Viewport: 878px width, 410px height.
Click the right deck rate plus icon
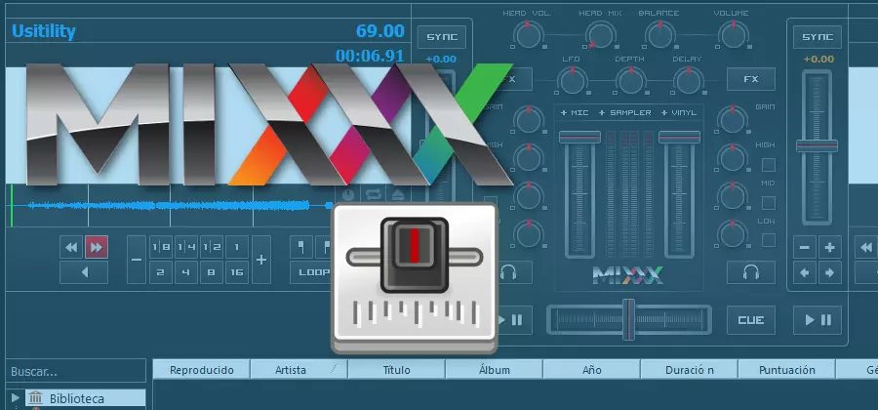click(x=828, y=247)
